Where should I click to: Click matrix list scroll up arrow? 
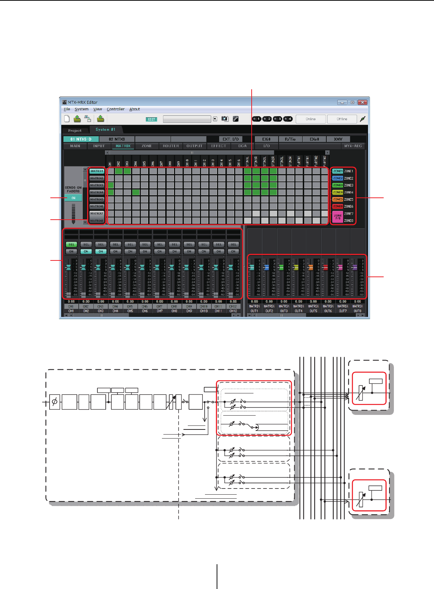point(85,170)
